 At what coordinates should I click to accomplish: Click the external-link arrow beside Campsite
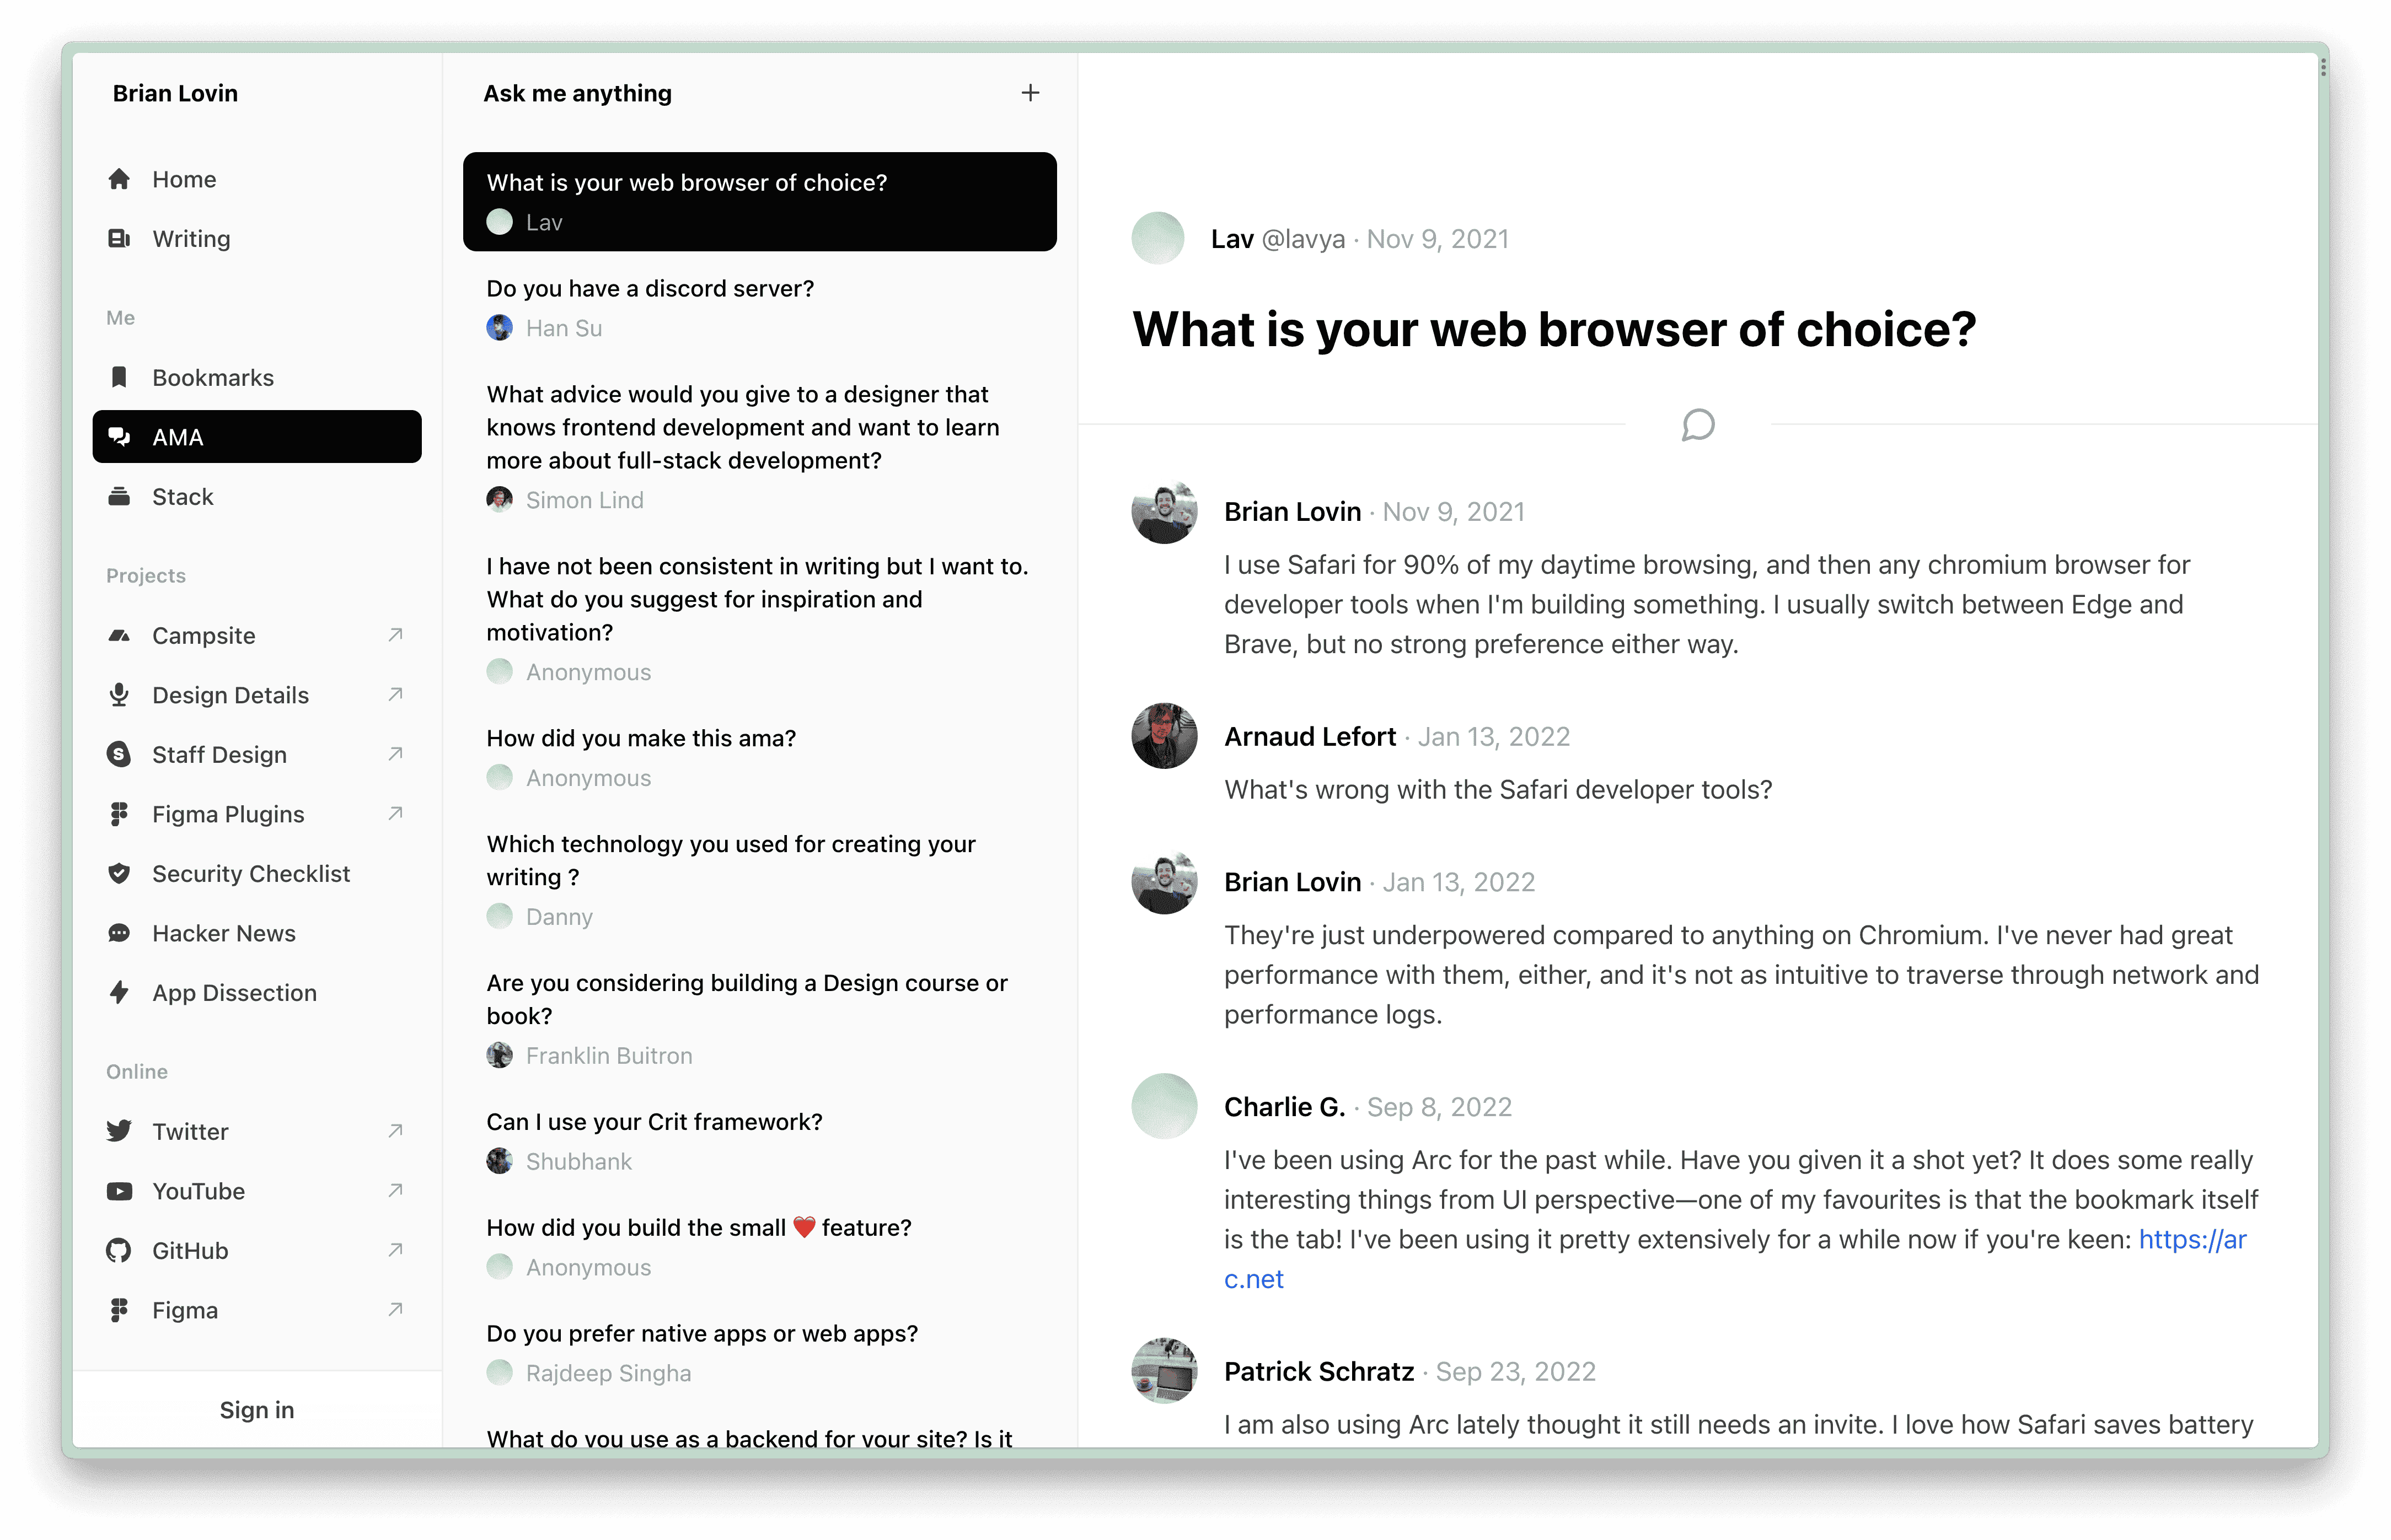click(395, 635)
